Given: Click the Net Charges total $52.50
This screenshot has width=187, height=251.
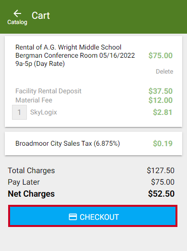Looking at the screenshot, I should click(x=161, y=194).
